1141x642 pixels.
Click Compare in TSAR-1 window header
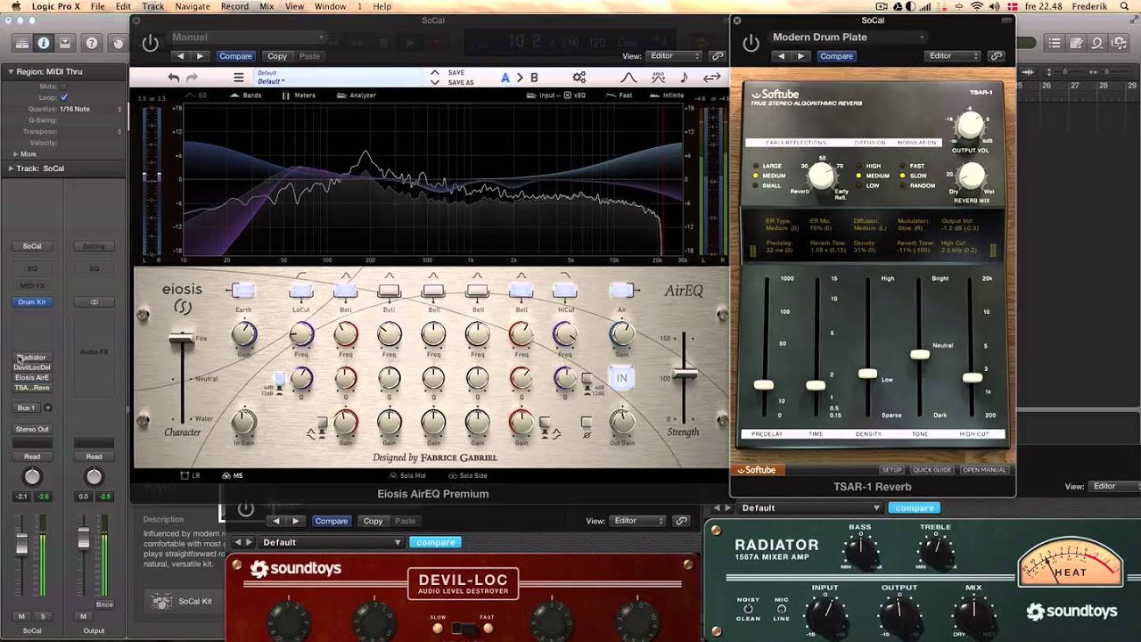point(836,56)
